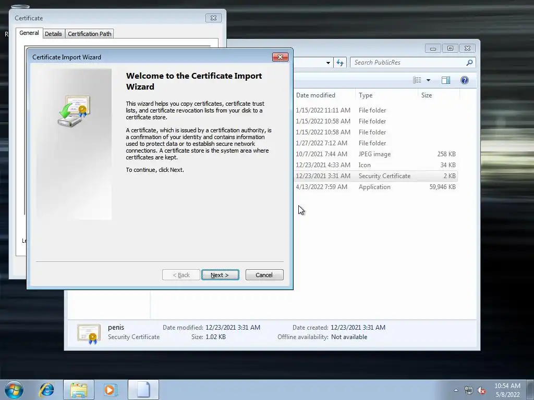
Task: Click Next in the Certificate Import Wizard
Action: pyautogui.click(x=220, y=275)
